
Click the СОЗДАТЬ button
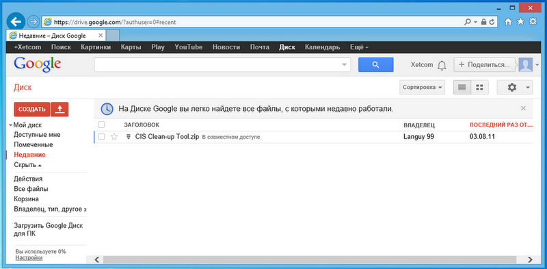click(x=32, y=110)
